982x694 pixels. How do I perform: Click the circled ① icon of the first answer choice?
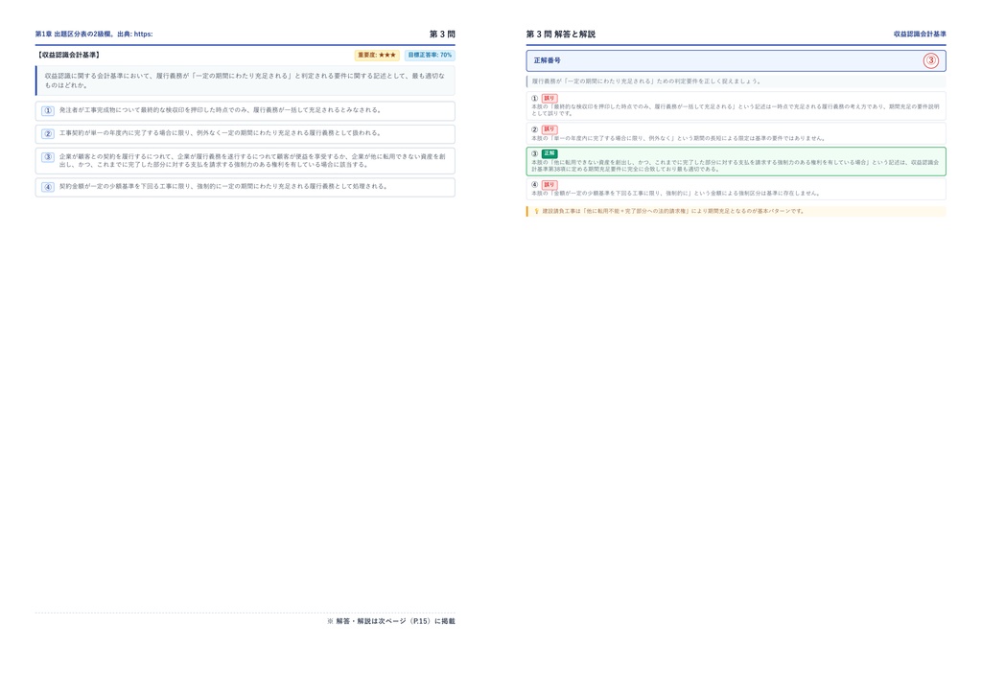[48, 111]
